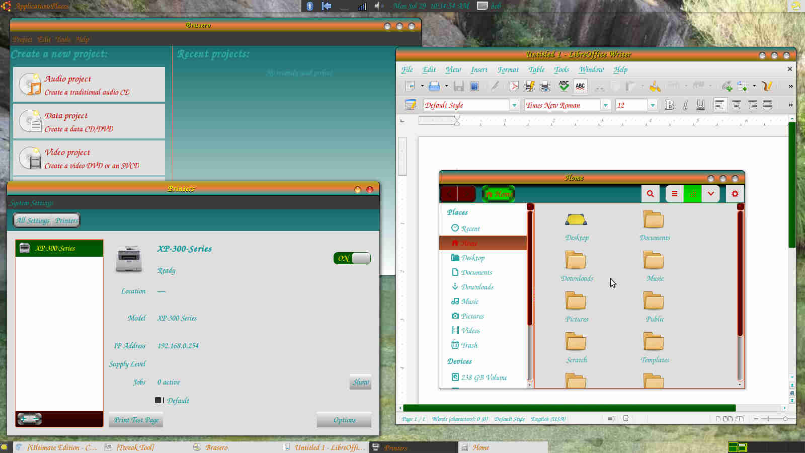Screen dimensions: 805x453
Task: Click the Home path button in file manager
Action: point(499,194)
